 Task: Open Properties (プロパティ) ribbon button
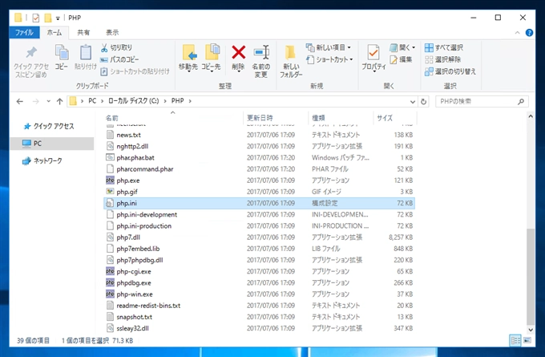pos(373,58)
